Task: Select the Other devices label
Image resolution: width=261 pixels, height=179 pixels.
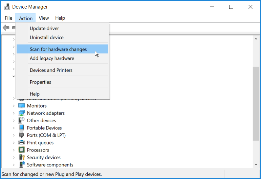Action: (x=41, y=120)
